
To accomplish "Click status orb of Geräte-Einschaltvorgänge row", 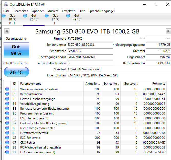I will 7,99.
